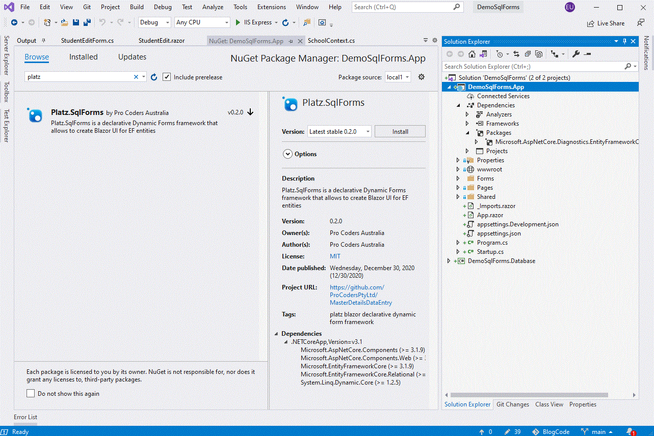Open the Git menu
654x436 pixels.
[88, 7]
